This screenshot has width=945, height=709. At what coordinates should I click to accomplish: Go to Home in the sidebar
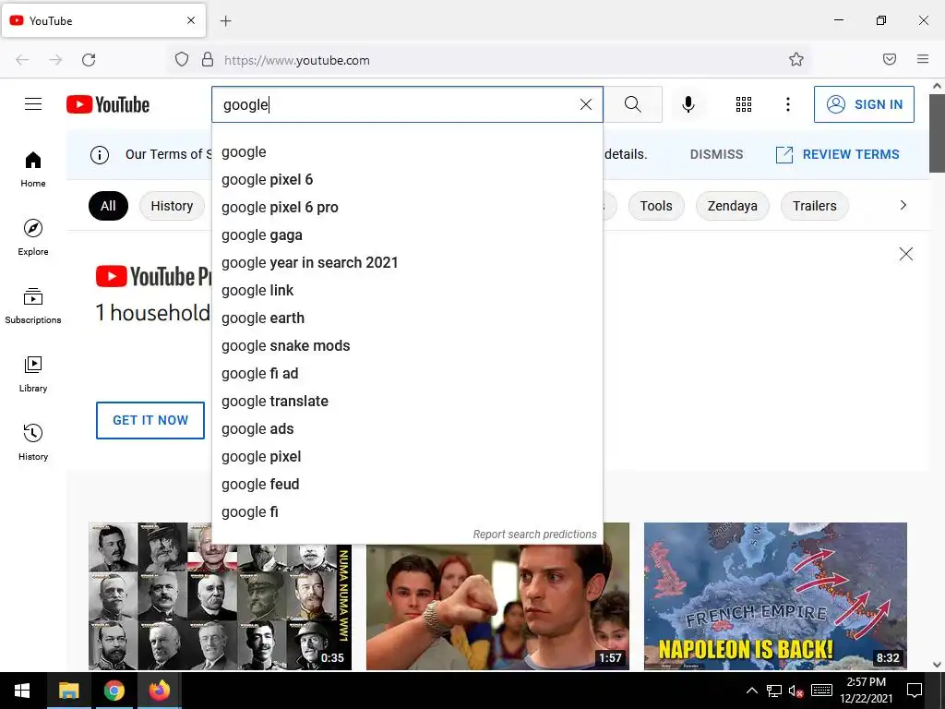click(33, 170)
